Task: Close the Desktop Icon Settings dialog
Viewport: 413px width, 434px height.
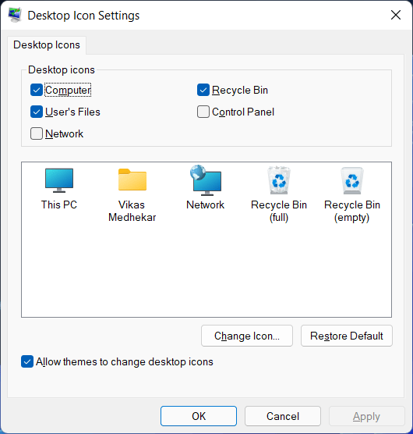Action: tap(396, 15)
